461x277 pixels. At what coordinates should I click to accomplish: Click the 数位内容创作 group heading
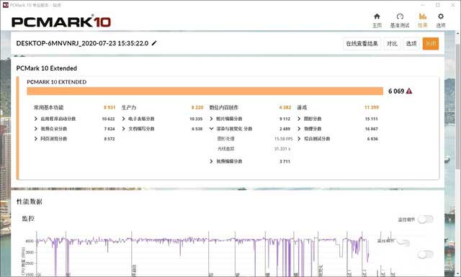tap(224, 107)
